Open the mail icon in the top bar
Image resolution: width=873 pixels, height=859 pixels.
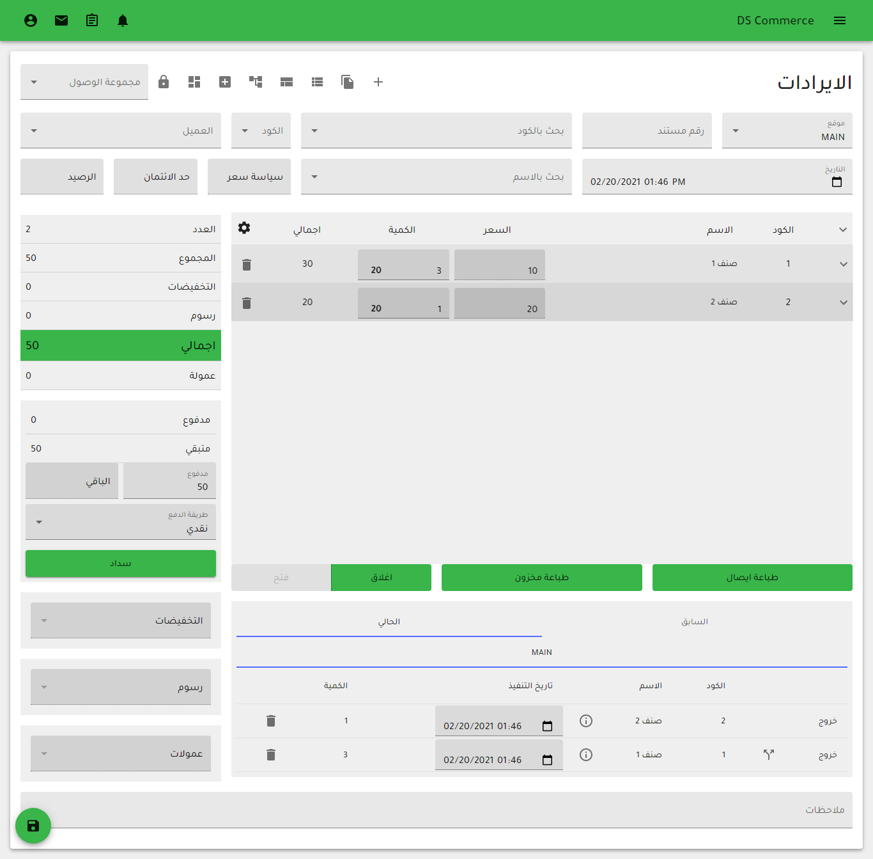pos(61,20)
